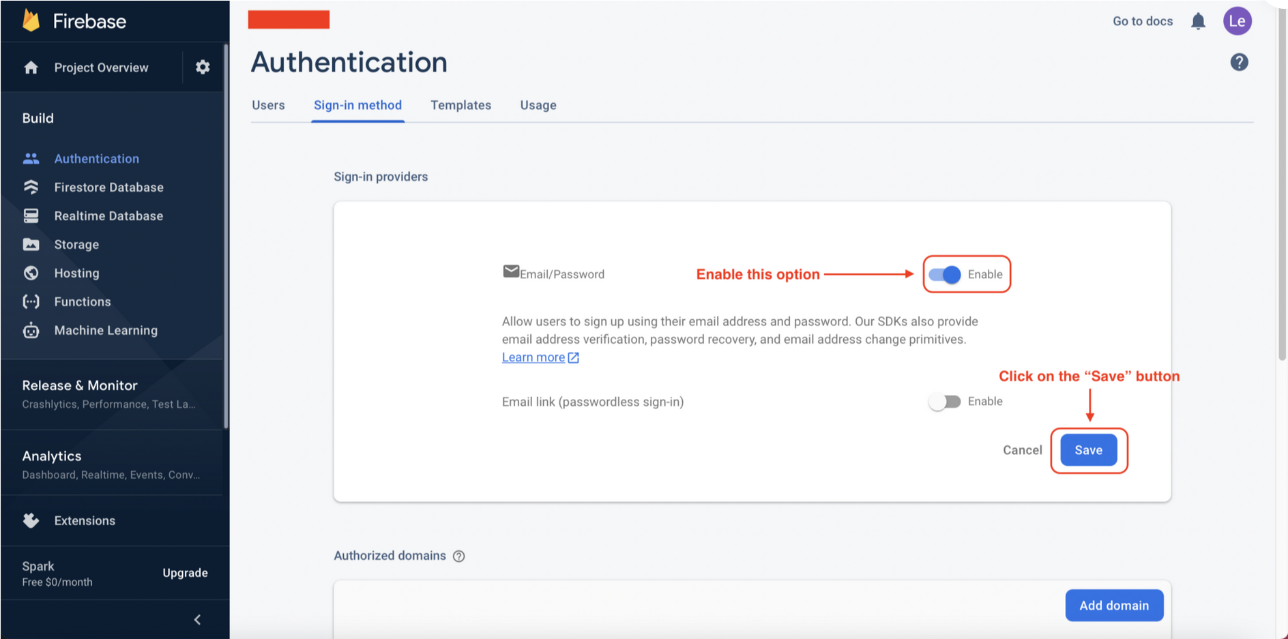Switch to the Users tab
The width and height of the screenshot is (1288, 639).
click(268, 105)
